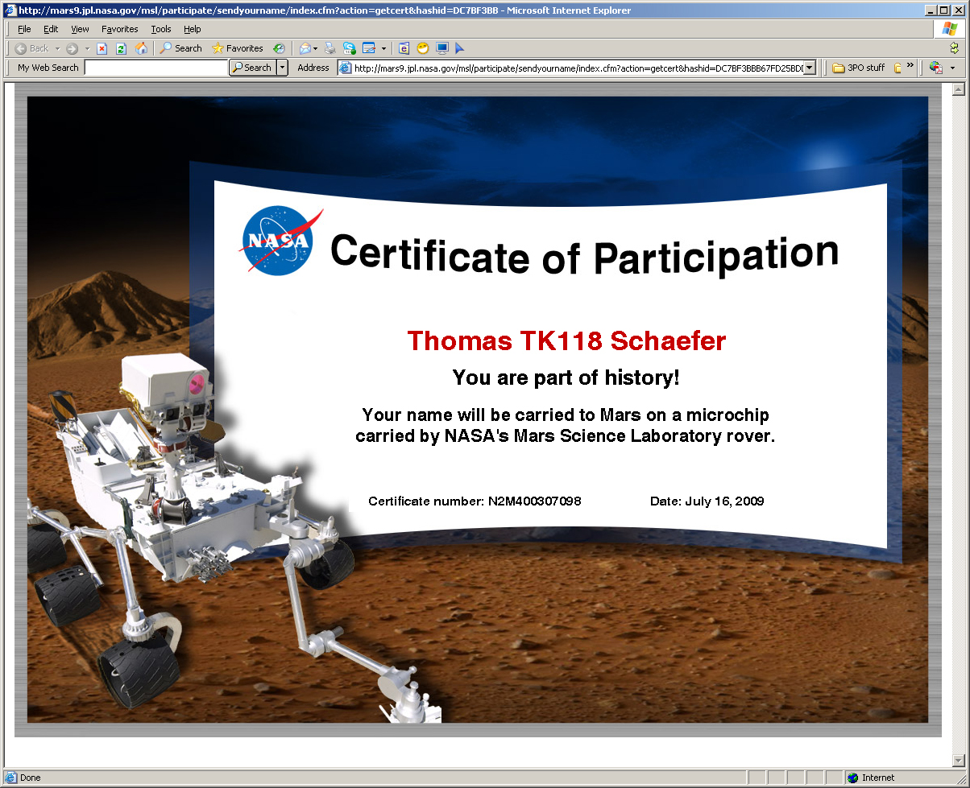Open the Edit menu
This screenshot has height=788, width=970.
coord(51,29)
